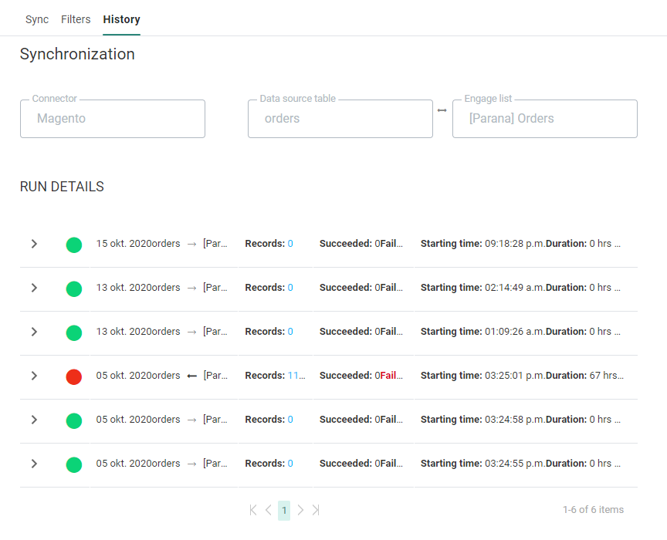Select the History tab
The height and width of the screenshot is (540, 667).
point(121,19)
